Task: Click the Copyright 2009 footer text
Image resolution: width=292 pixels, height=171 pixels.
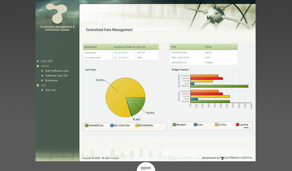Action: point(101,158)
